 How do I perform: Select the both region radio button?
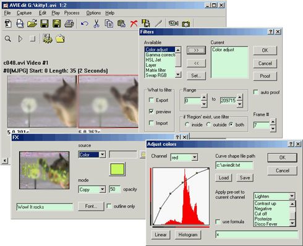click(x=231, y=124)
